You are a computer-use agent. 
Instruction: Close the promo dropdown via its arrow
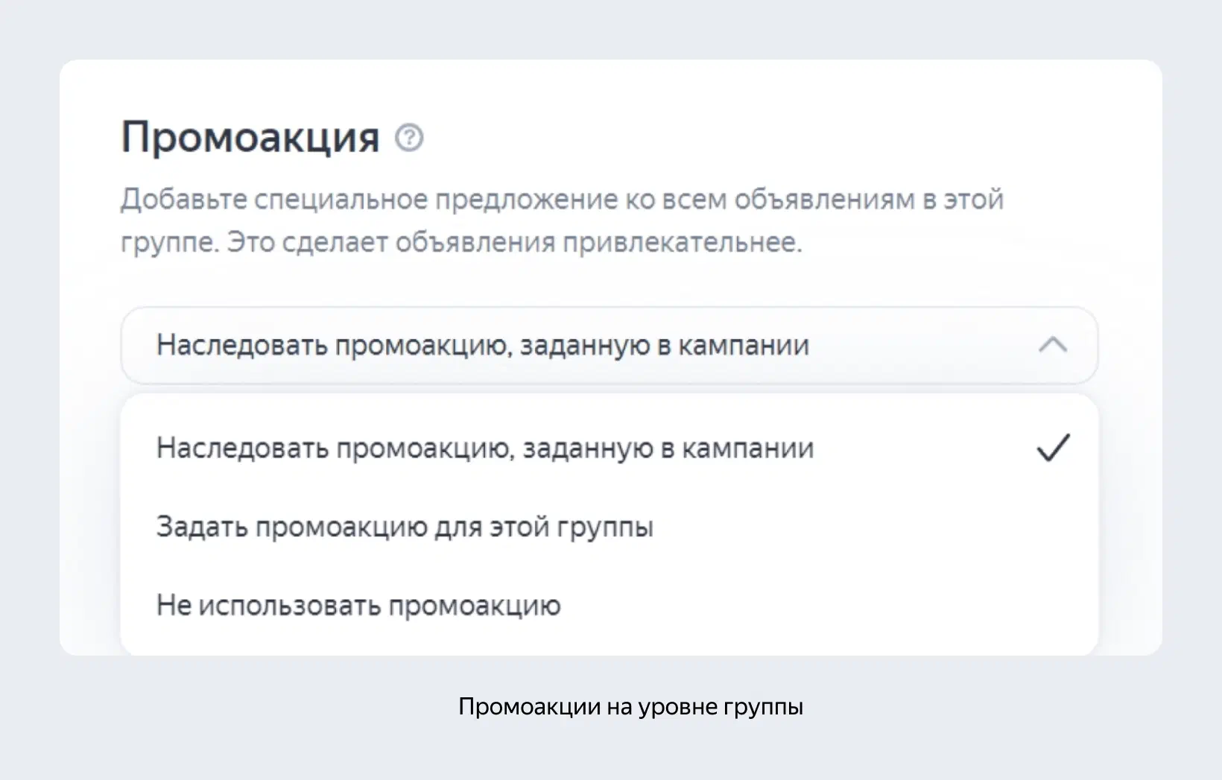coord(1053,345)
